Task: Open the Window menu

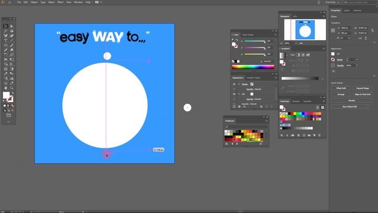Action: [78, 2]
